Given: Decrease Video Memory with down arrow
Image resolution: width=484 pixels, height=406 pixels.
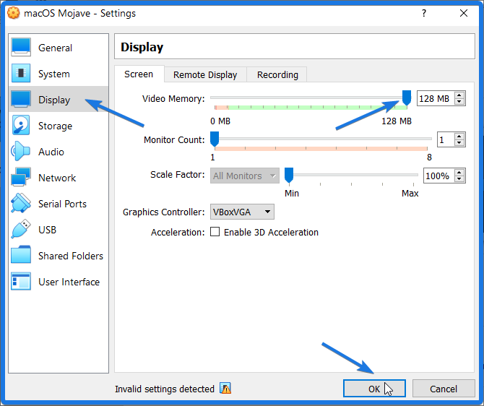Looking at the screenshot, I should [459, 102].
